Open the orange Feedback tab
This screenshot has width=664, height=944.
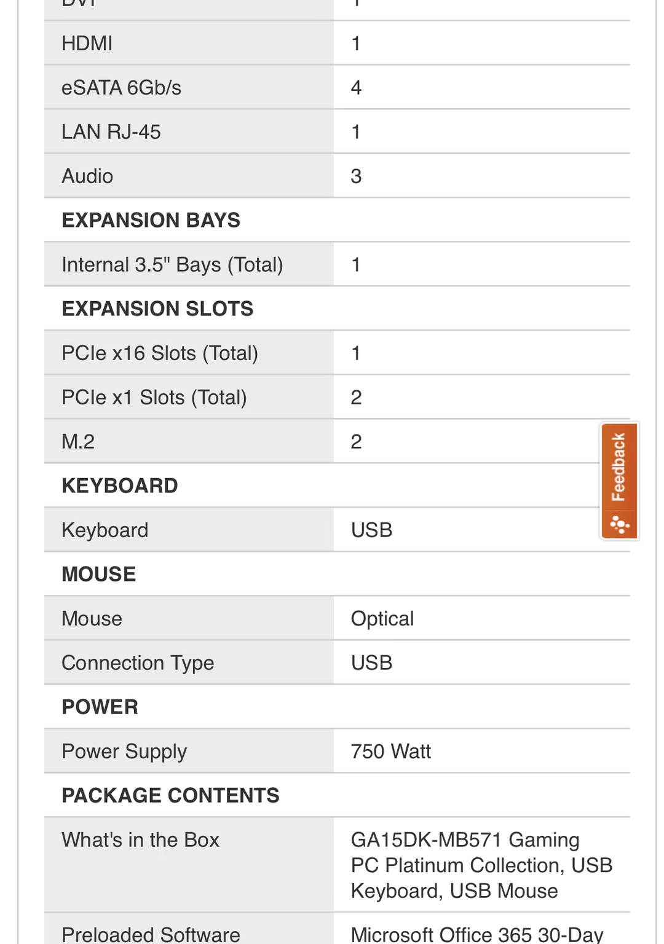(619, 468)
